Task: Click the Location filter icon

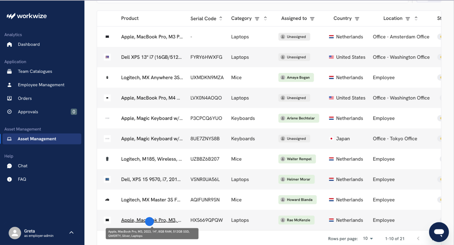Action: pos(408,19)
